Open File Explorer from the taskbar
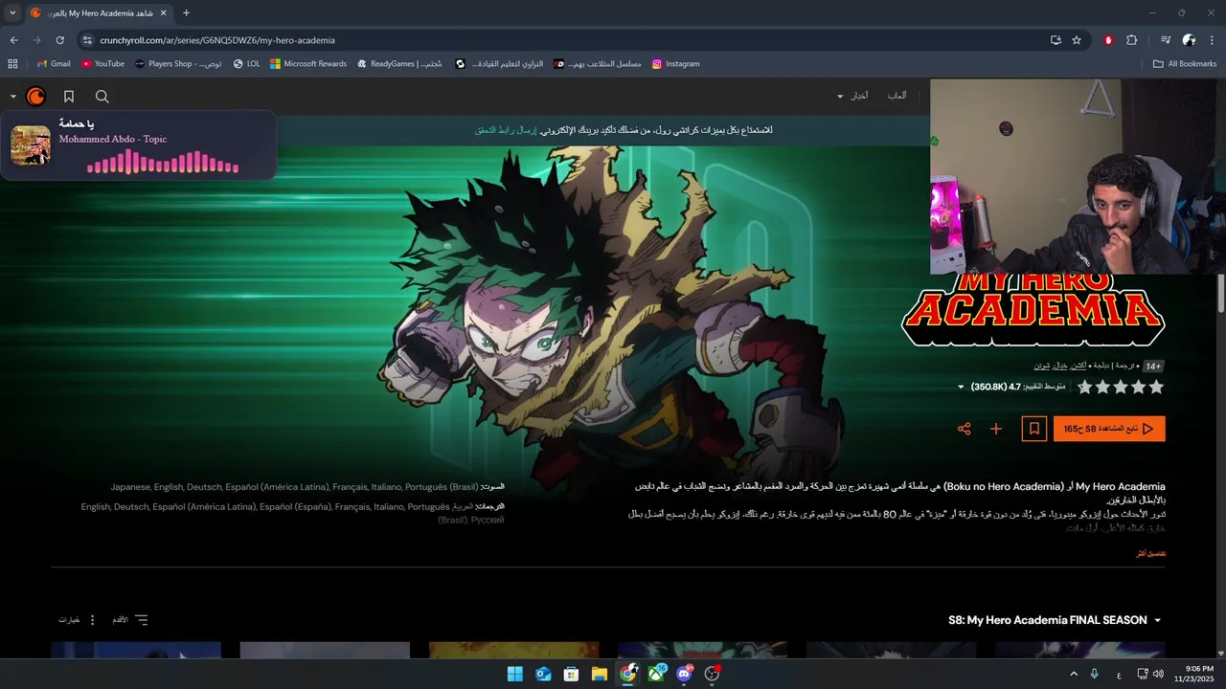 (600, 674)
